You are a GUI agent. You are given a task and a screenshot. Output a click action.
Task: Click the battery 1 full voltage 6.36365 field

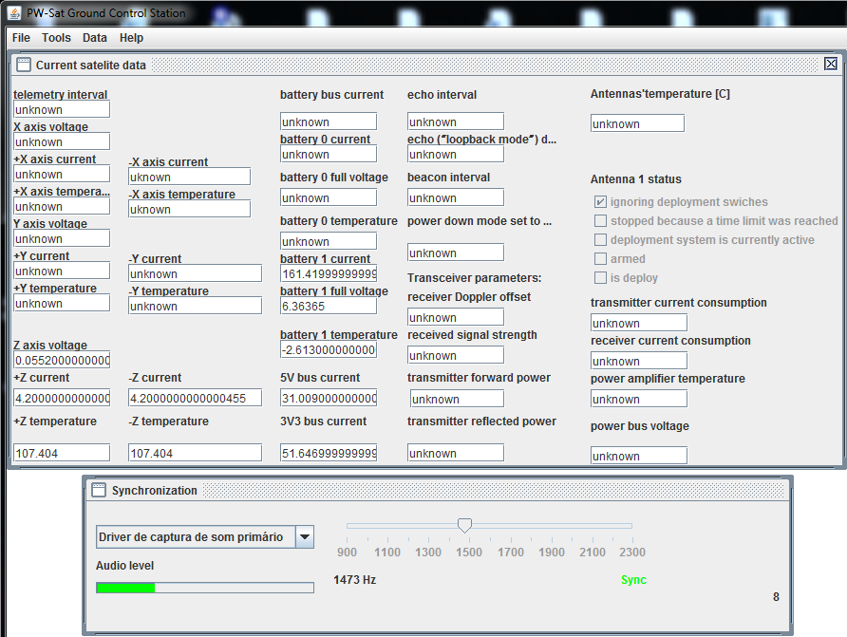[x=329, y=306]
